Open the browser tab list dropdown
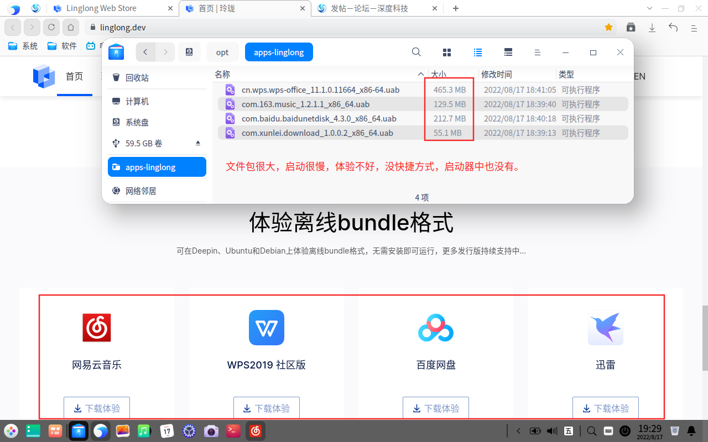The height and width of the screenshot is (442, 708). (x=649, y=8)
